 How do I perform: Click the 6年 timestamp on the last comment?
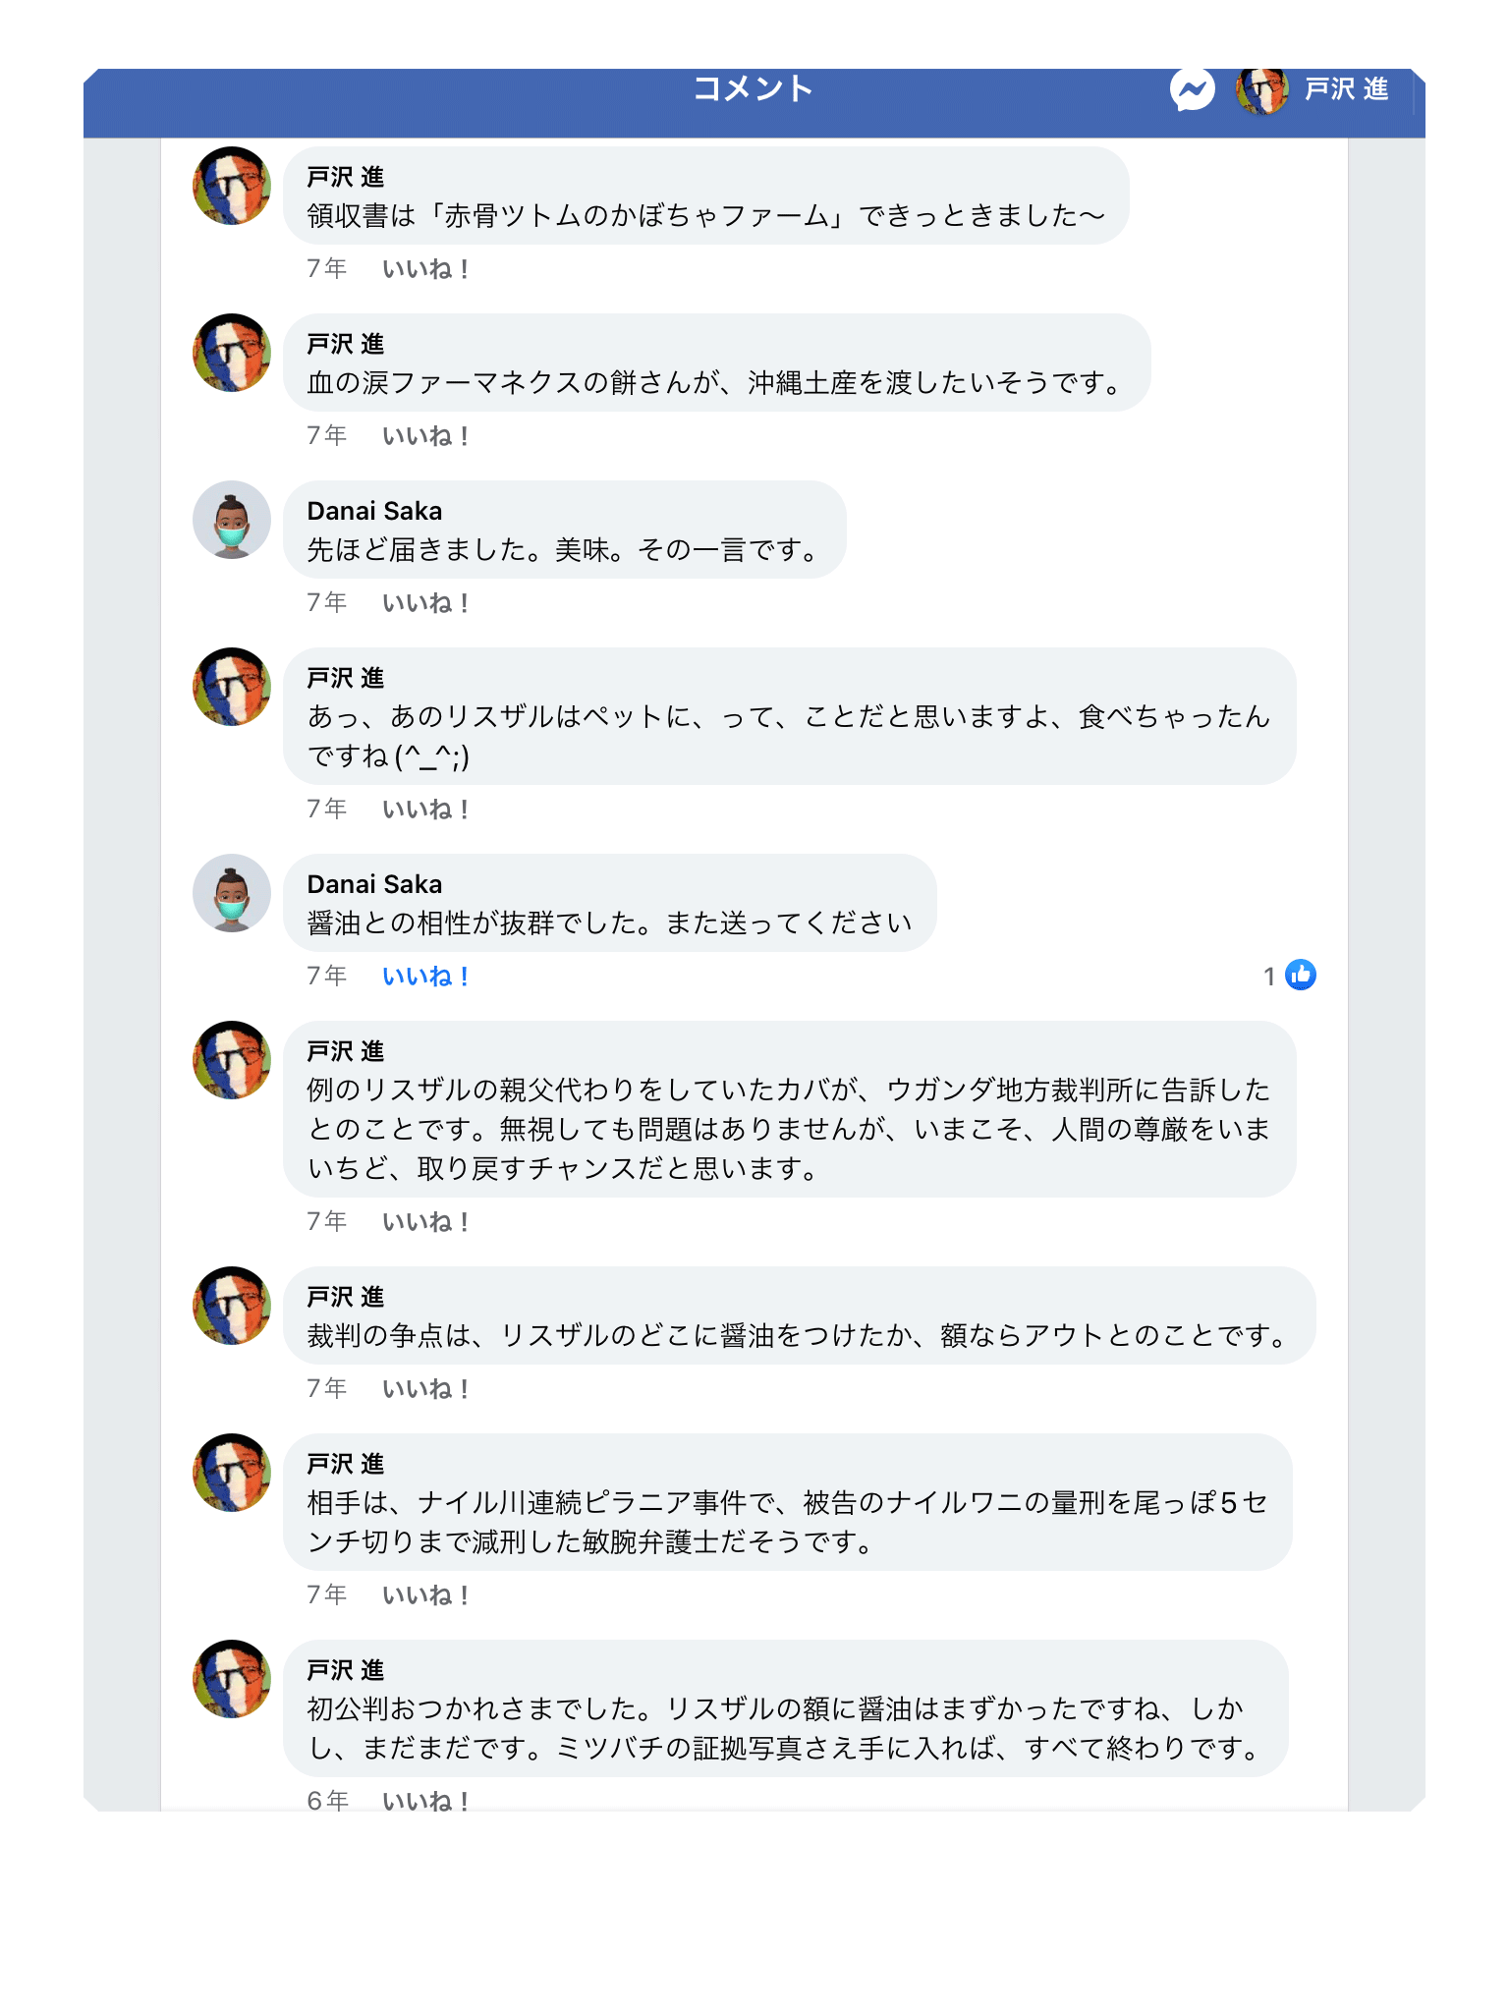click(327, 1800)
